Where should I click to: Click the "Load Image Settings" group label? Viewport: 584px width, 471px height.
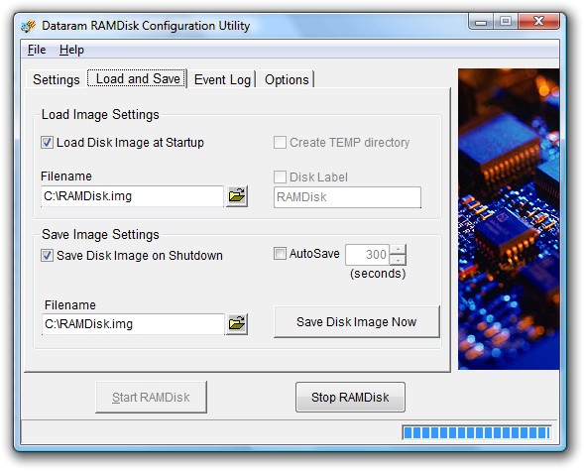tap(100, 114)
